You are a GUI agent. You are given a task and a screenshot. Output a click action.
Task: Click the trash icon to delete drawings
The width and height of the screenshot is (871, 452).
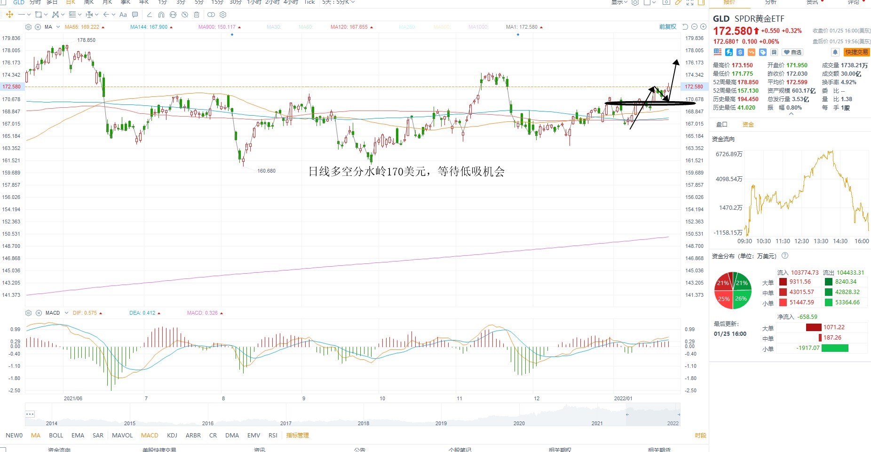click(x=197, y=15)
